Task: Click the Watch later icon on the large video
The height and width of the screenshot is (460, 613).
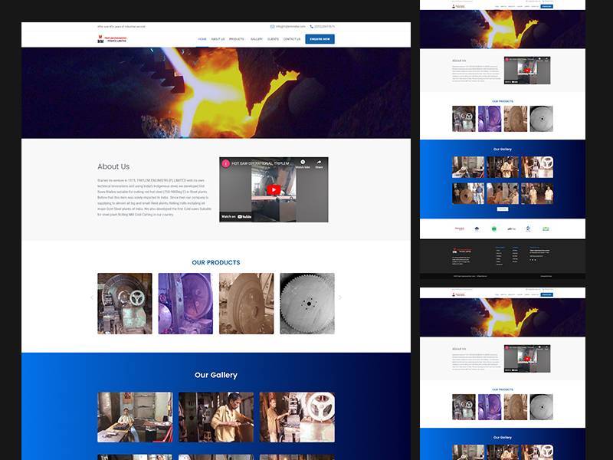Action: tap(303, 162)
